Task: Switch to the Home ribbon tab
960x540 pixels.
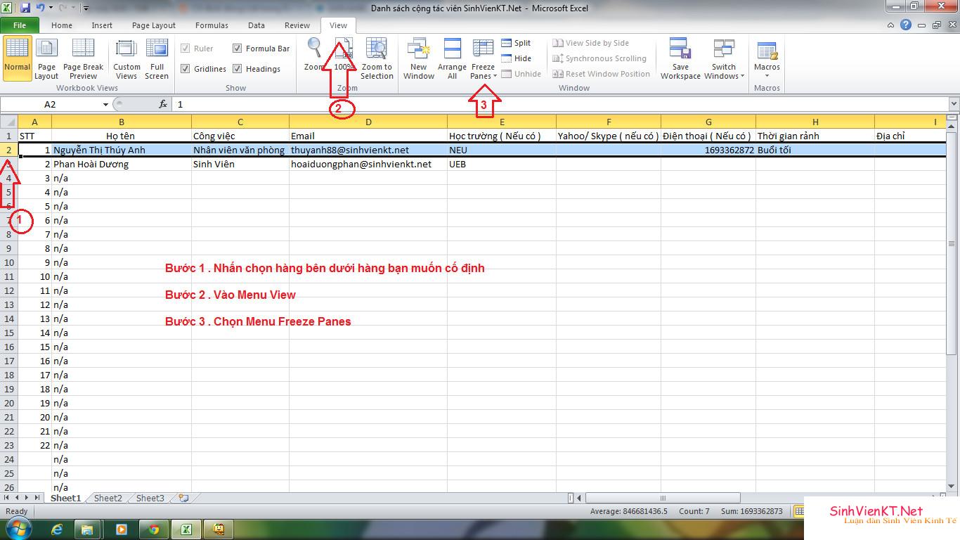Action: [62, 25]
